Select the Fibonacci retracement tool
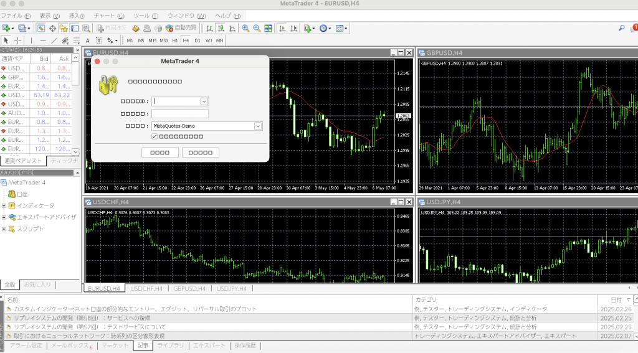638x353 pixels. click(x=77, y=40)
